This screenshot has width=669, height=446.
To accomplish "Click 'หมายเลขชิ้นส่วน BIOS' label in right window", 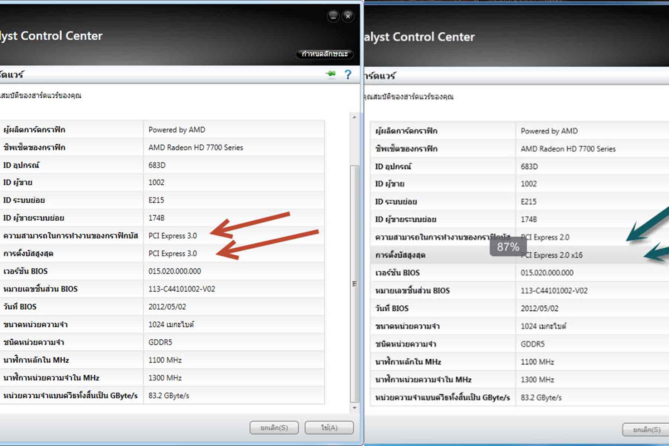I will (413, 291).
